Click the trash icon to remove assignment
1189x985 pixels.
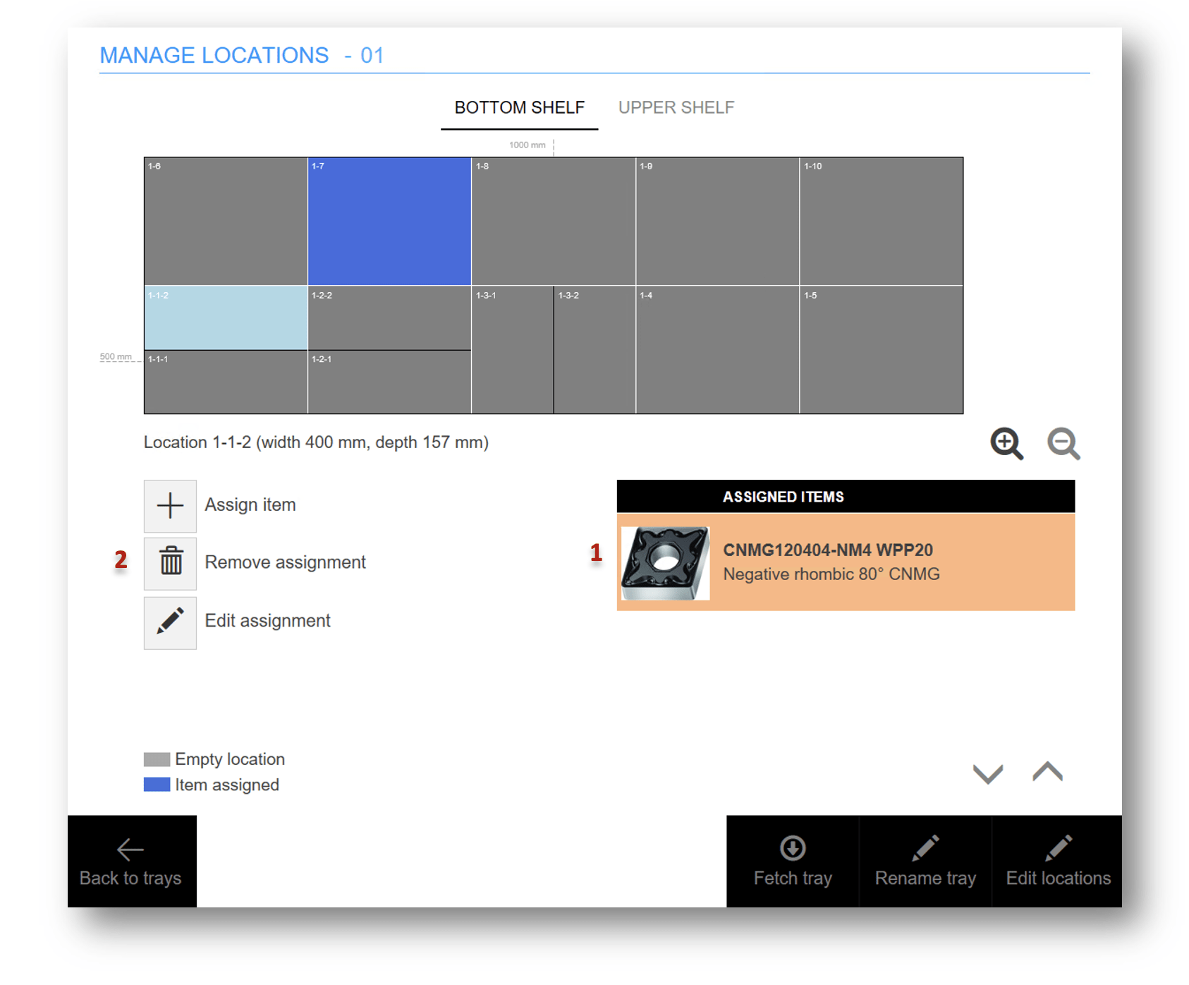pos(170,562)
